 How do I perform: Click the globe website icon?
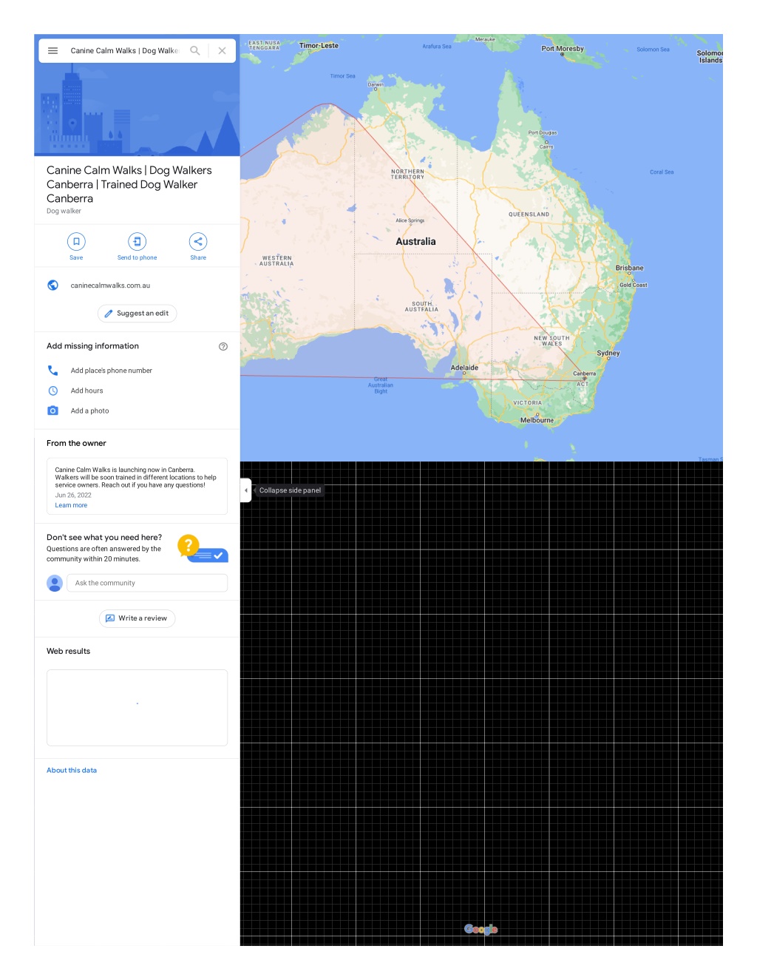tap(53, 285)
